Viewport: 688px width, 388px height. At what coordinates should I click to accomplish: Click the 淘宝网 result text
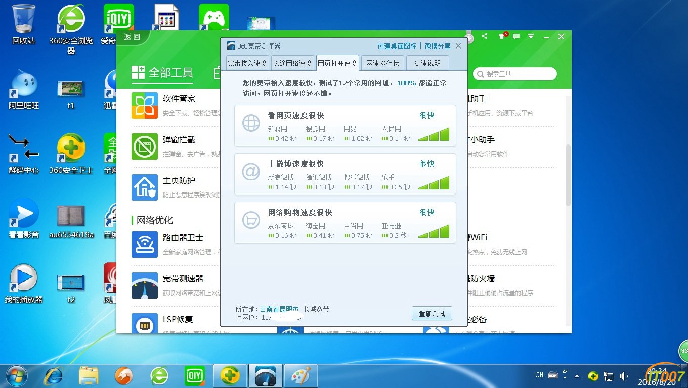[x=316, y=226]
